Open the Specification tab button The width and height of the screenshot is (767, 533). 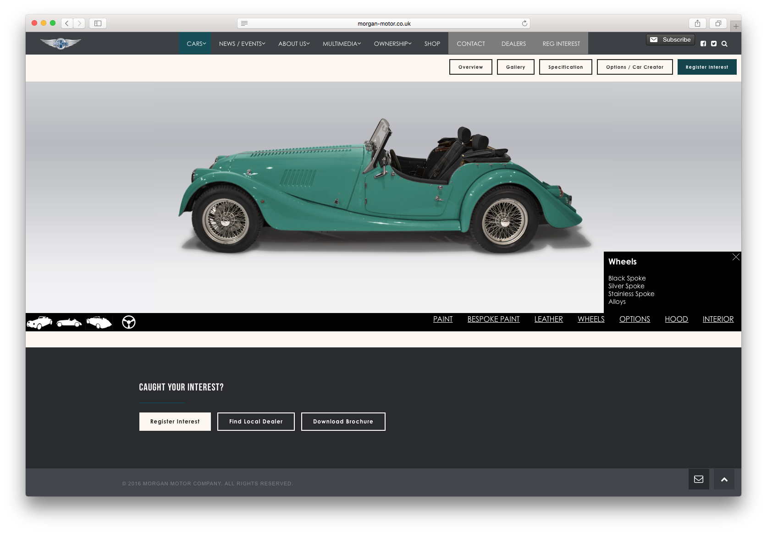coord(565,67)
